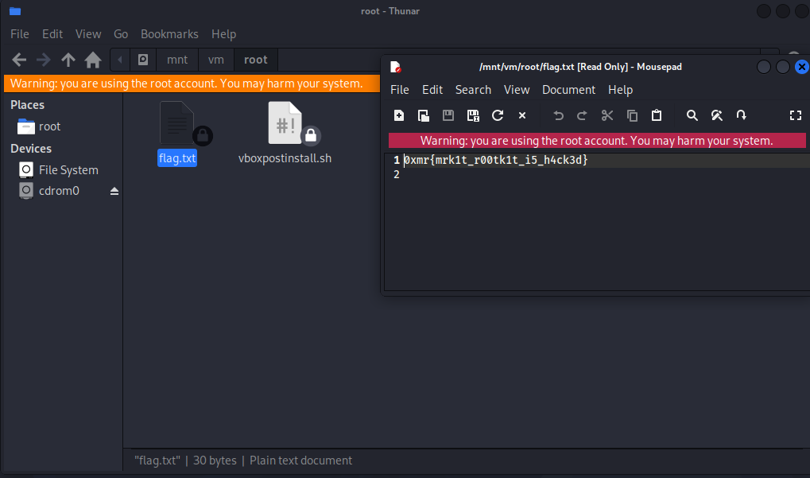Select File System in Devices sidebar
This screenshot has width=810, height=478.
(x=68, y=170)
